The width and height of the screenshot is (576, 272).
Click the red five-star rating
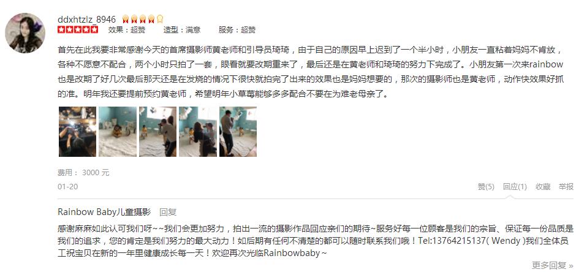pos(78,30)
